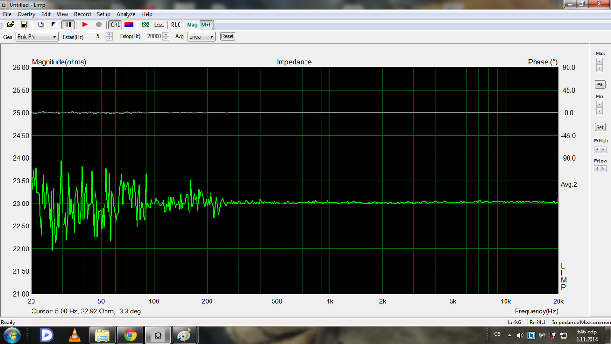Open the Gen dropdown showing Pink PN
This screenshot has width=611, height=344.
pos(37,36)
